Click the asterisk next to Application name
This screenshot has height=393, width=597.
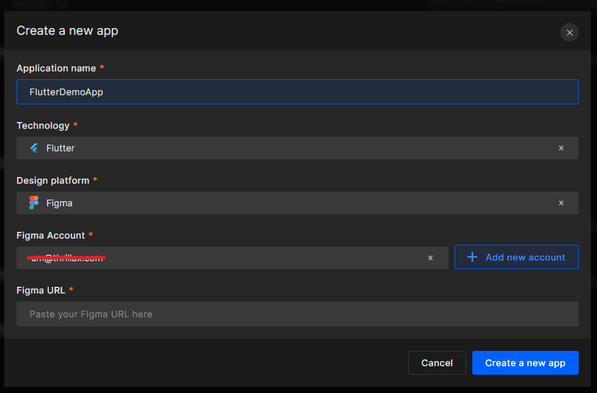coord(101,68)
